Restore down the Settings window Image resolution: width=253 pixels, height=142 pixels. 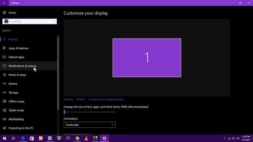(x=240, y=3)
